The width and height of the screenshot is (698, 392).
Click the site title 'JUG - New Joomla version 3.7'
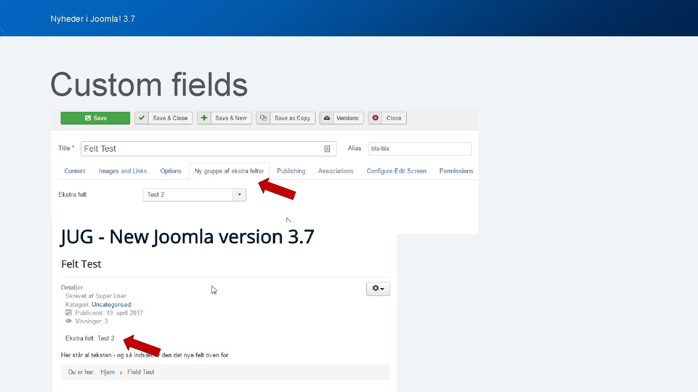[187, 237]
